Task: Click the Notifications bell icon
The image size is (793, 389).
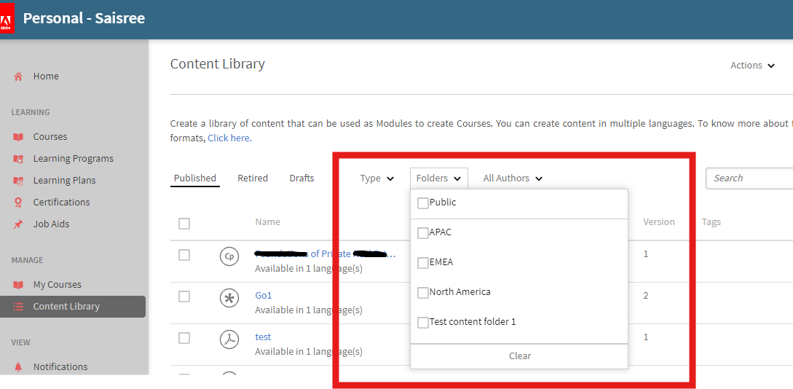Action: coord(18,367)
